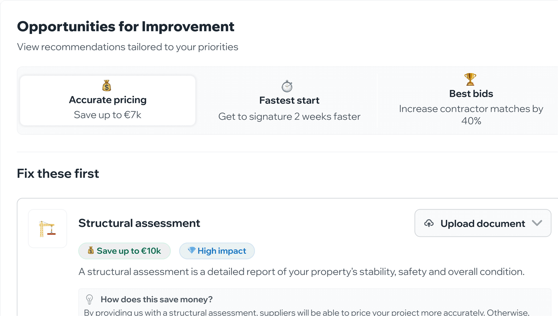Click Get to signature 2 weeks faster text
Image resolution: width=558 pixels, height=316 pixels.
point(289,116)
